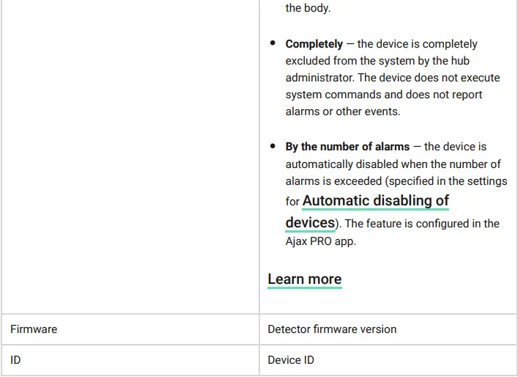Click the Learn more link
Image resolution: width=518 pixels, height=377 pixels.
304,279
